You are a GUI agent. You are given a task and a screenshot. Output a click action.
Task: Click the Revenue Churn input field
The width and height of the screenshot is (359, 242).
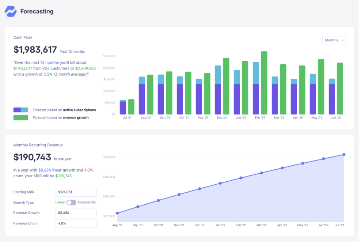[75, 224]
